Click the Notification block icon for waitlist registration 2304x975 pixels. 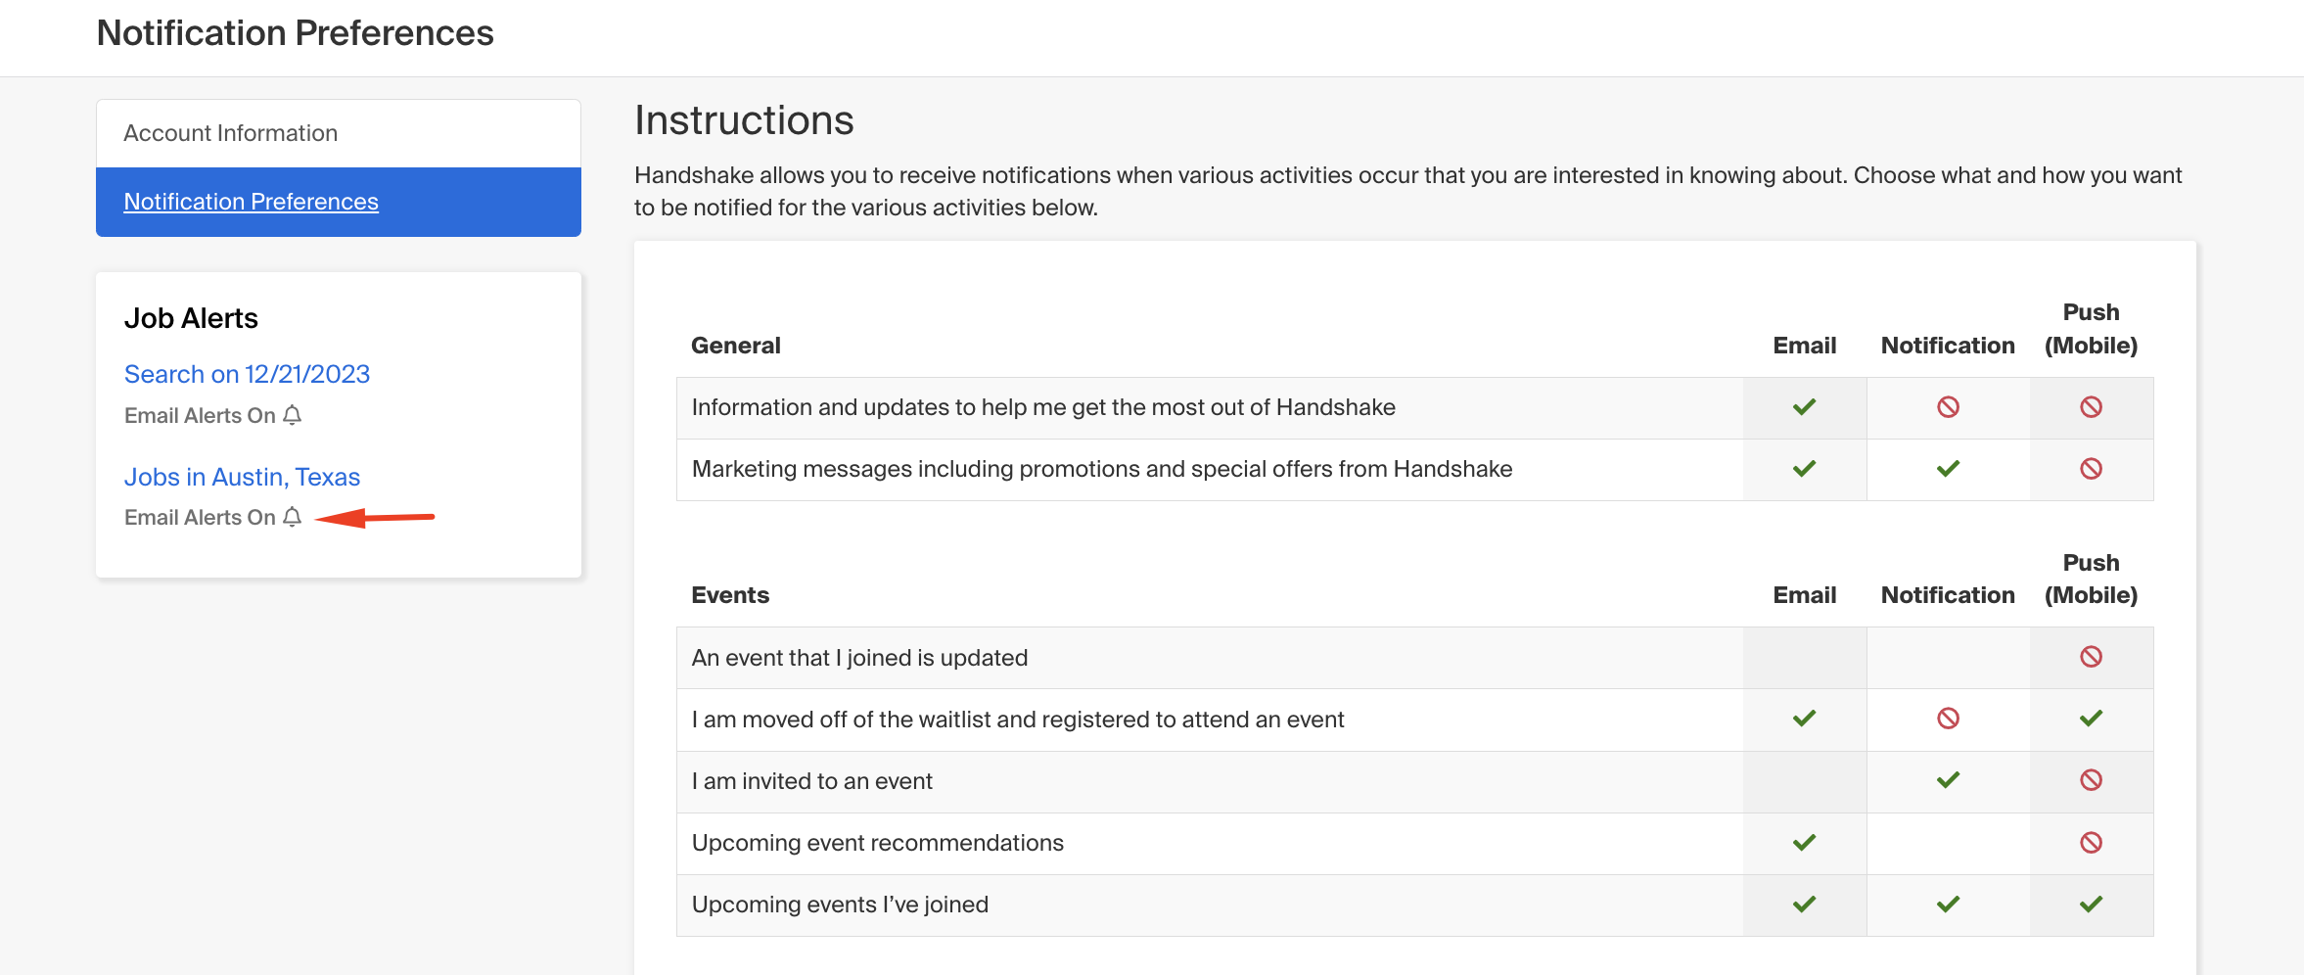tap(1947, 720)
